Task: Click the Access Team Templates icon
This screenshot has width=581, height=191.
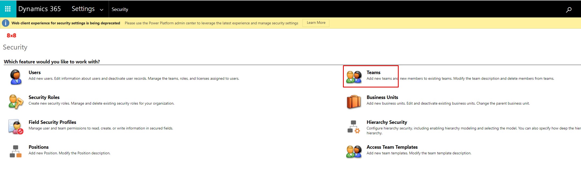Action: click(354, 152)
